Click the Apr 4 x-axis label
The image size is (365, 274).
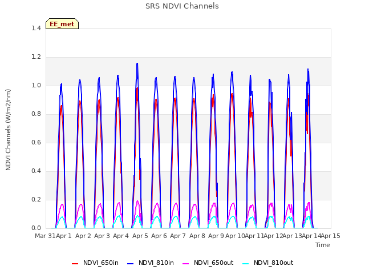pos(121,236)
